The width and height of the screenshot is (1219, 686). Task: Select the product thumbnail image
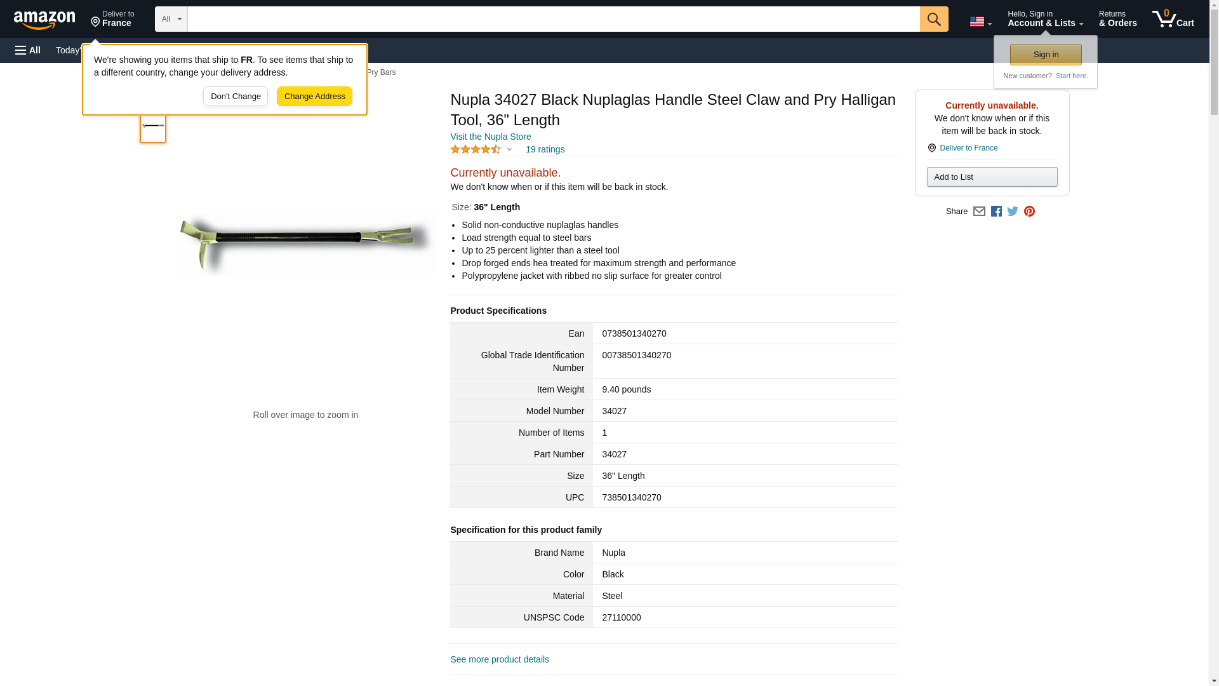tap(153, 126)
